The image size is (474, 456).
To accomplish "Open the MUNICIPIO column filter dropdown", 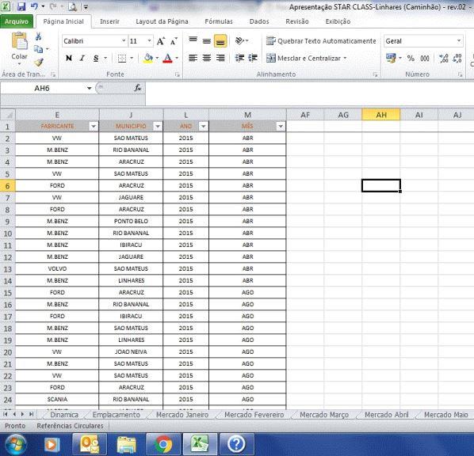I will tap(158, 126).
